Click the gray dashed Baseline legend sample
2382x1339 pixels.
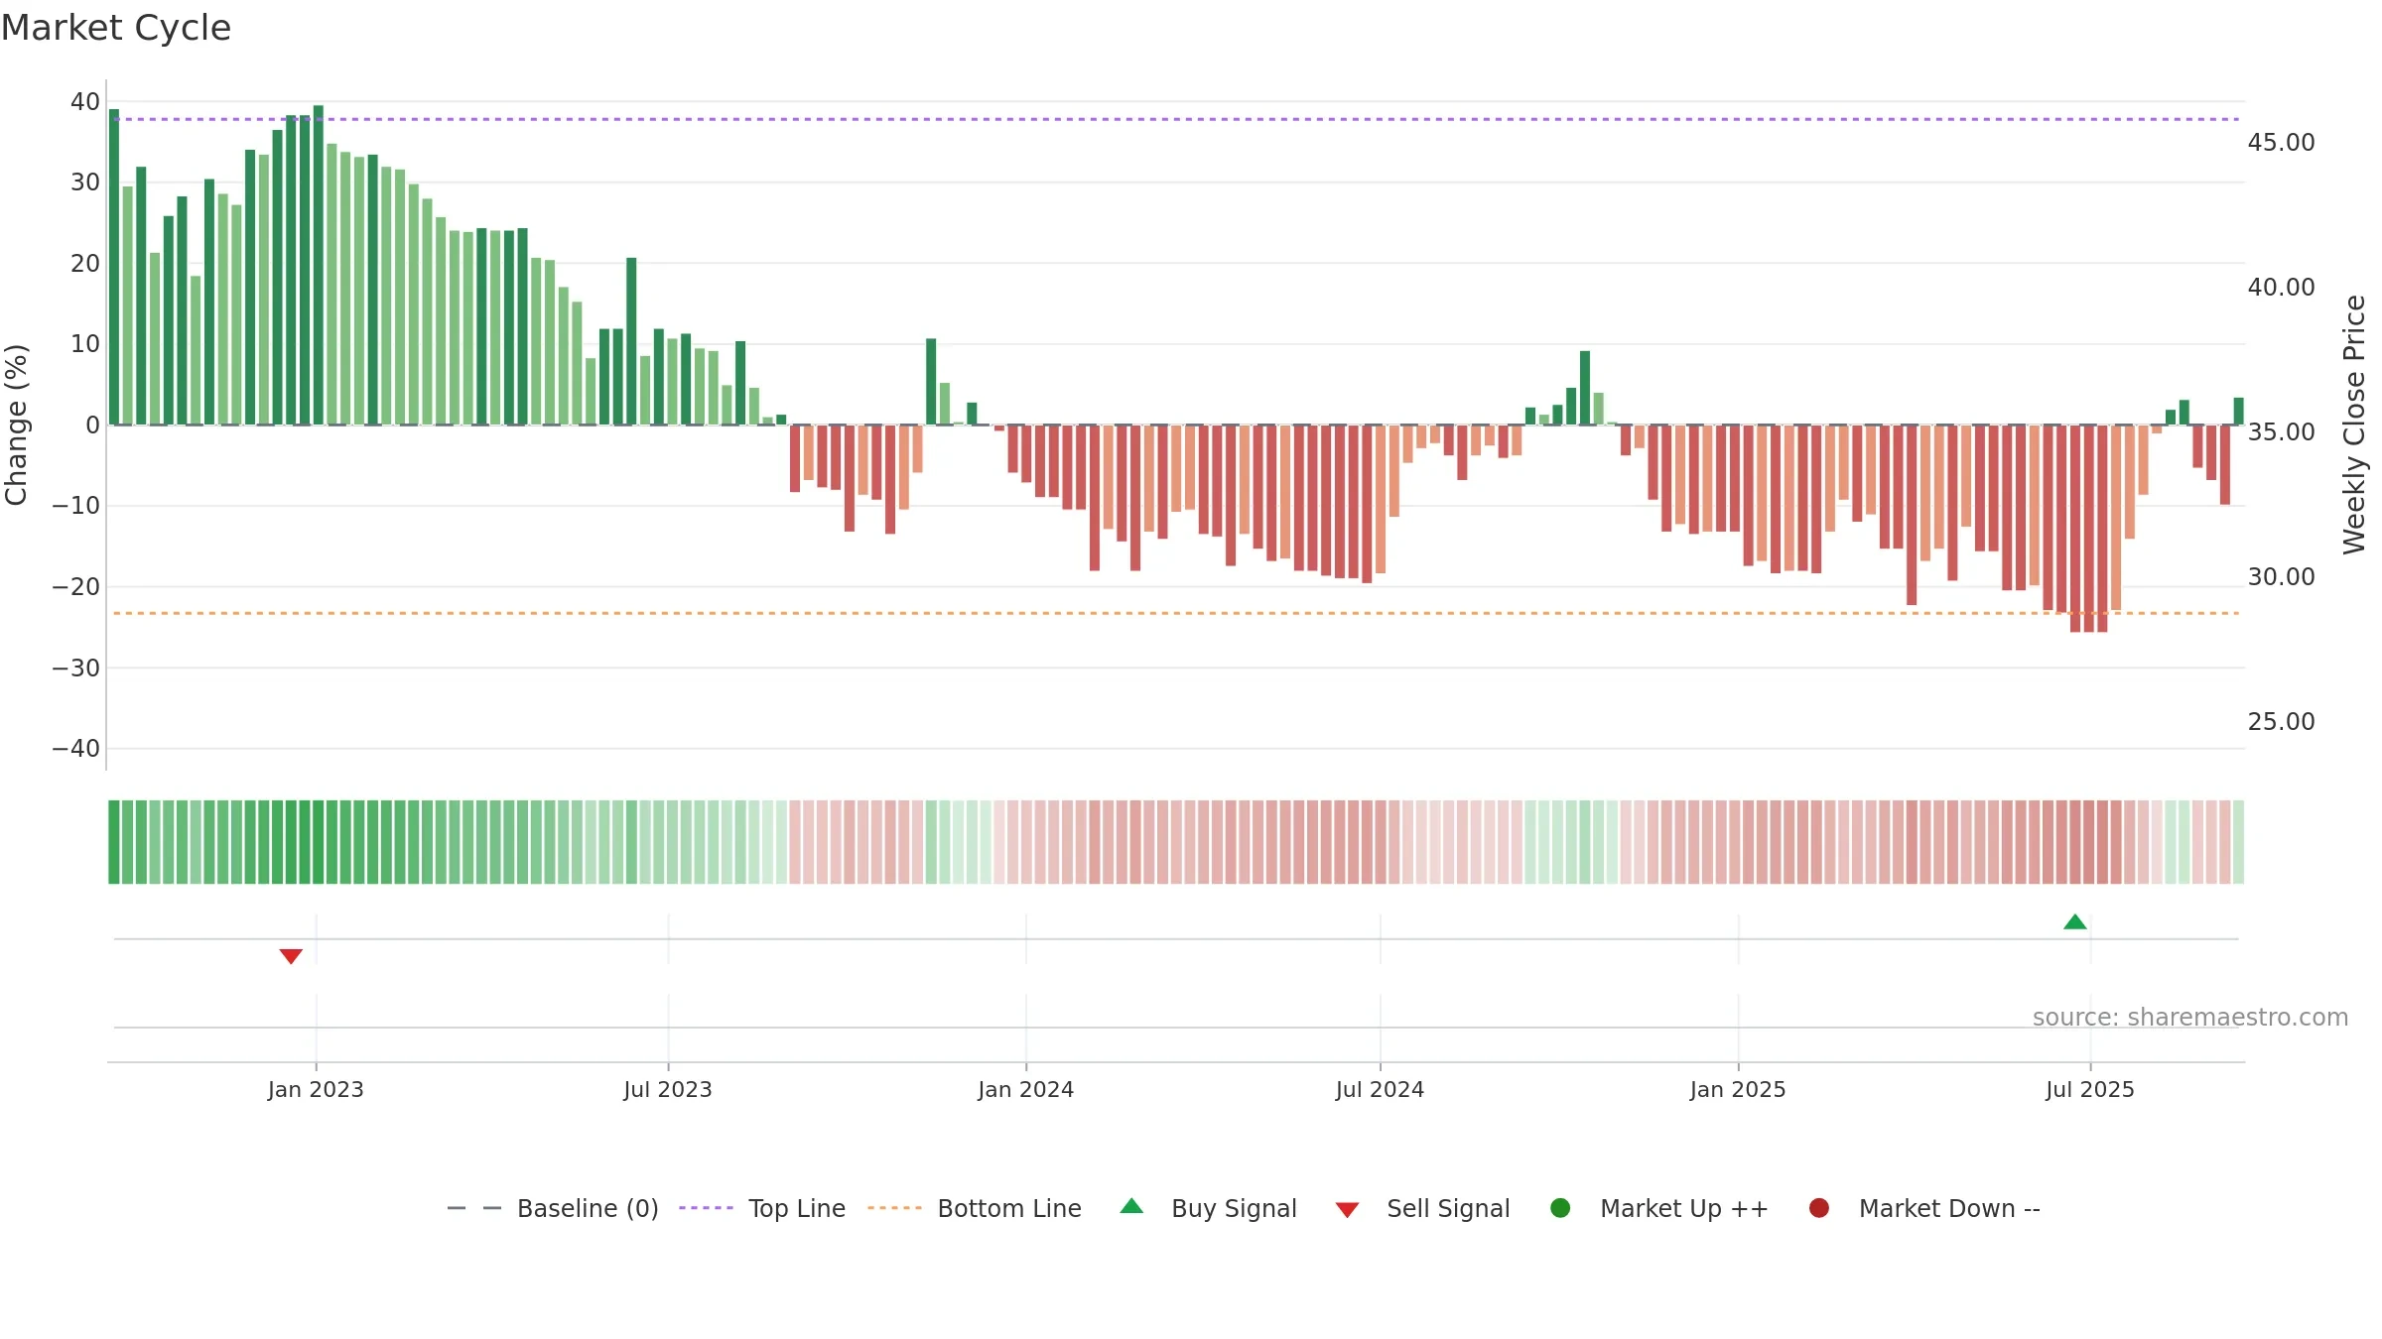[x=473, y=1208]
